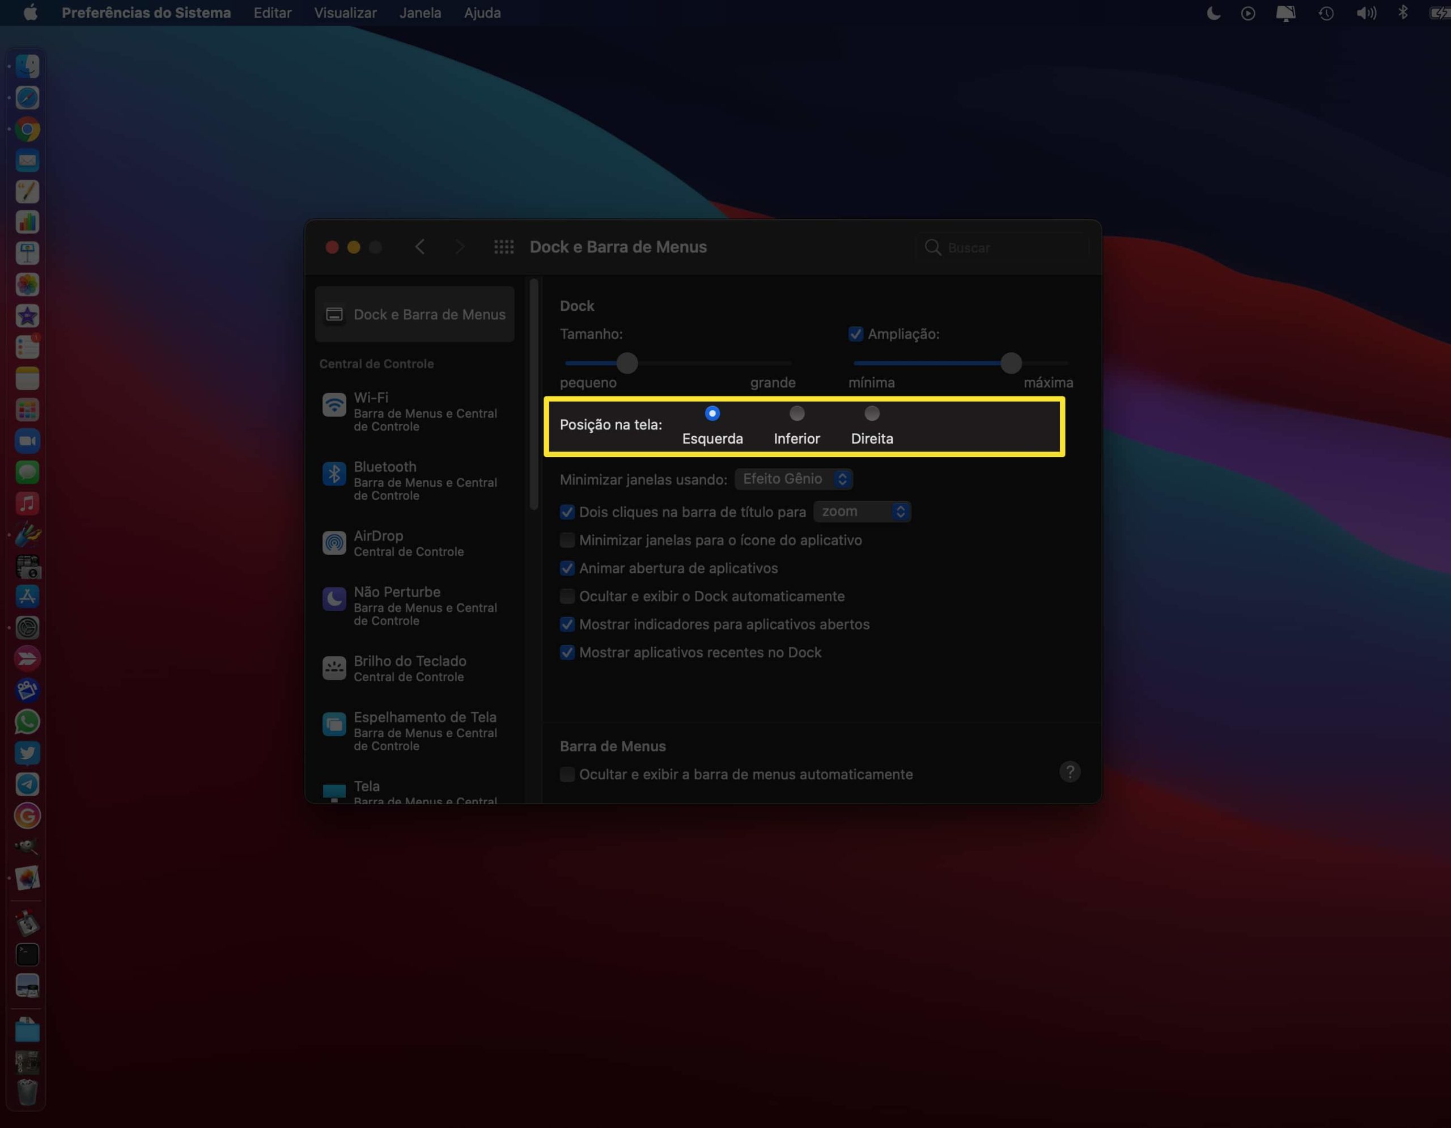Image resolution: width=1451 pixels, height=1128 pixels.
Task: Click the help question mark button
Action: [x=1069, y=772]
